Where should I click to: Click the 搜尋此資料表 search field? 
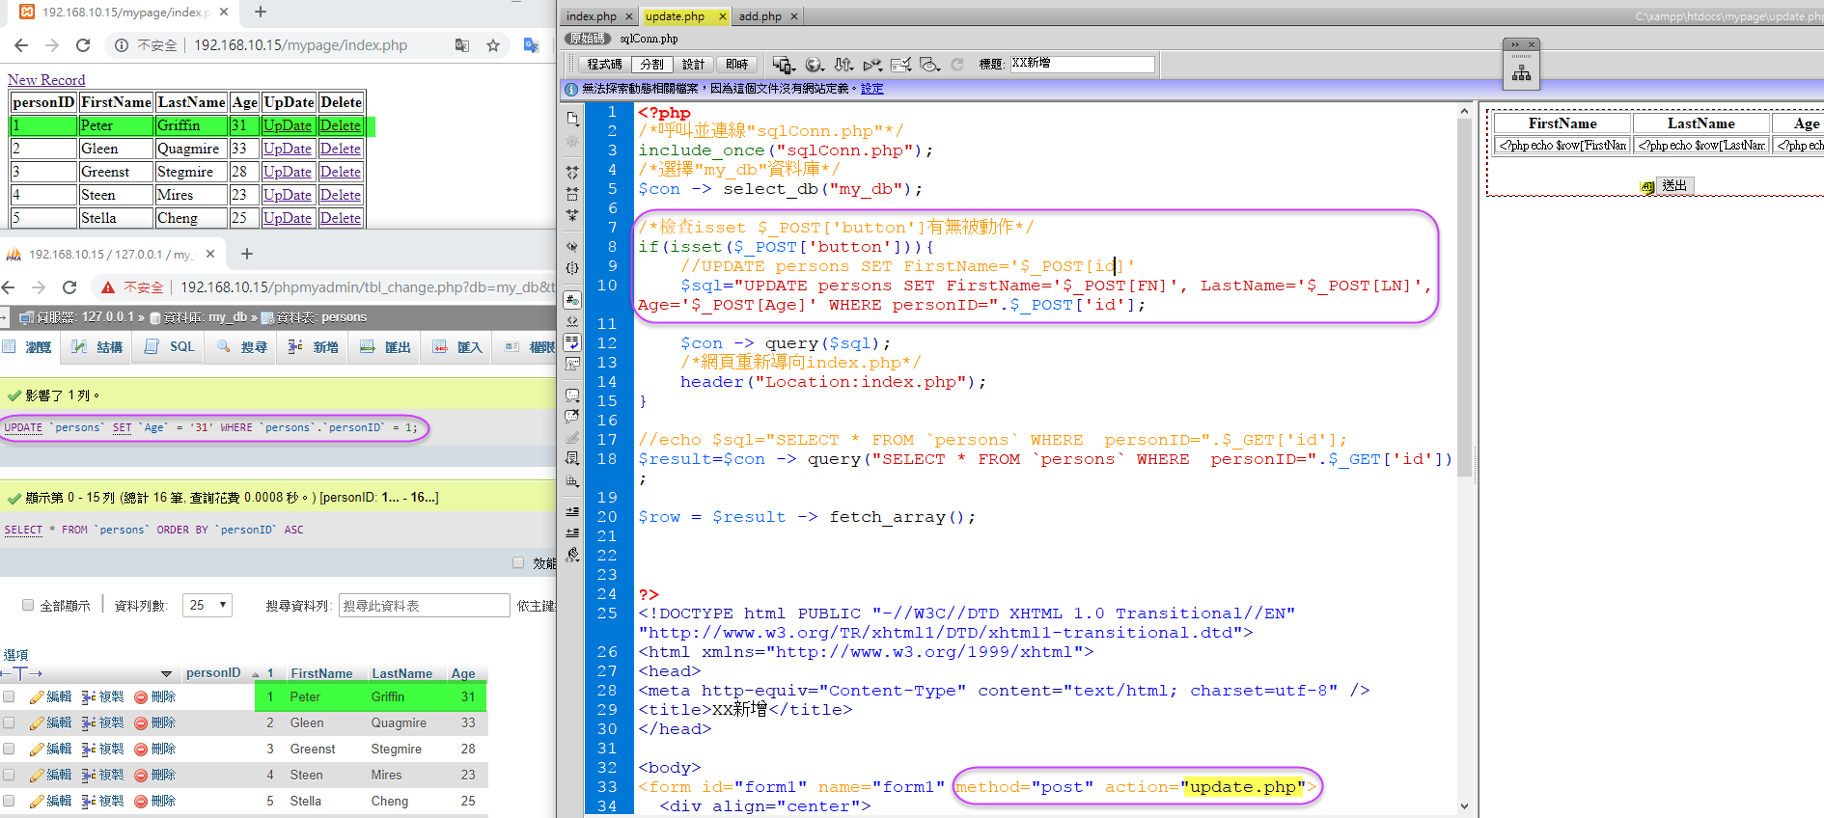pos(424,606)
